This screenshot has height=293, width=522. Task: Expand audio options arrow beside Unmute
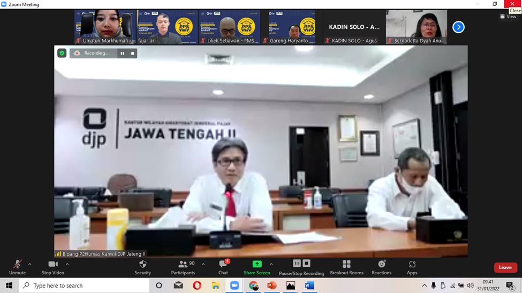[29, 264]
